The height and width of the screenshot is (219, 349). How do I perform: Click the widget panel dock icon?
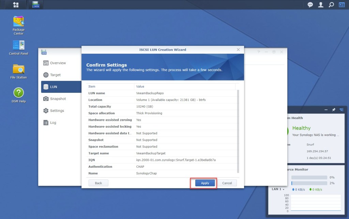click(342, 110)
